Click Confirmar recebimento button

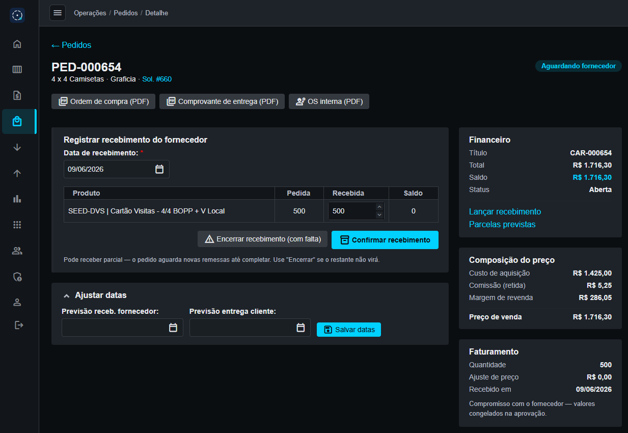[385, 240]
